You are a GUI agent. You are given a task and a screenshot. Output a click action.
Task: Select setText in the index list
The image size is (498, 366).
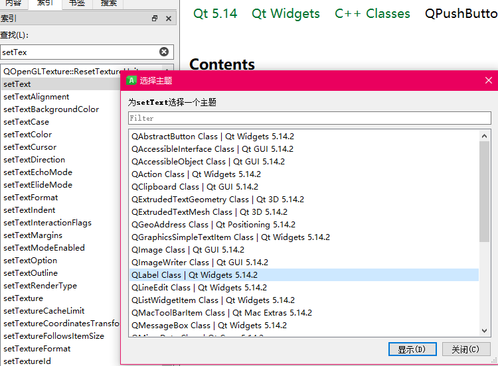coord(60,84)
